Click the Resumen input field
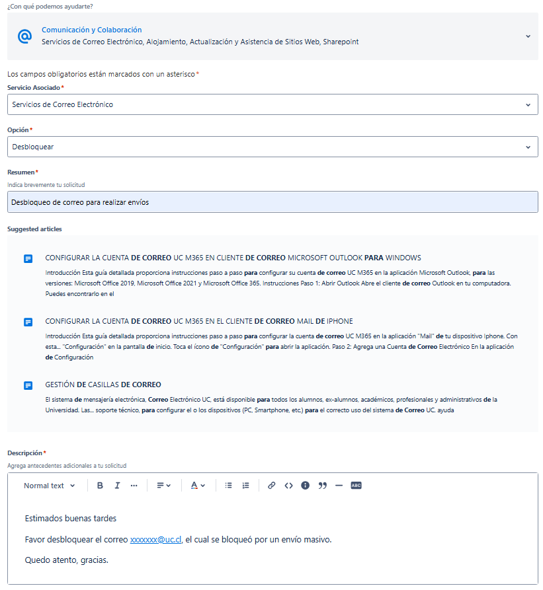Viewport: 543px width, 590px height. (272, 202)
